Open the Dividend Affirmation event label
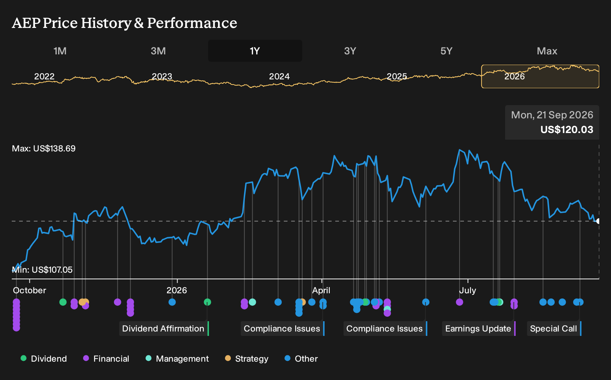 pyautogui.click(x=164, y=329)
